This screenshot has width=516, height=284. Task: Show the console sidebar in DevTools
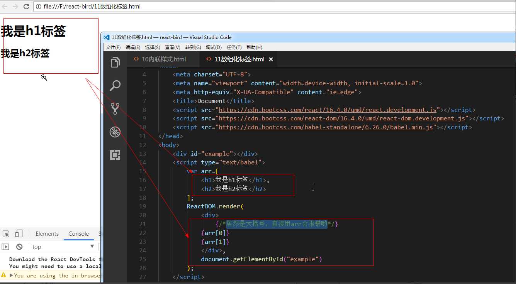[x=5, y=247]
